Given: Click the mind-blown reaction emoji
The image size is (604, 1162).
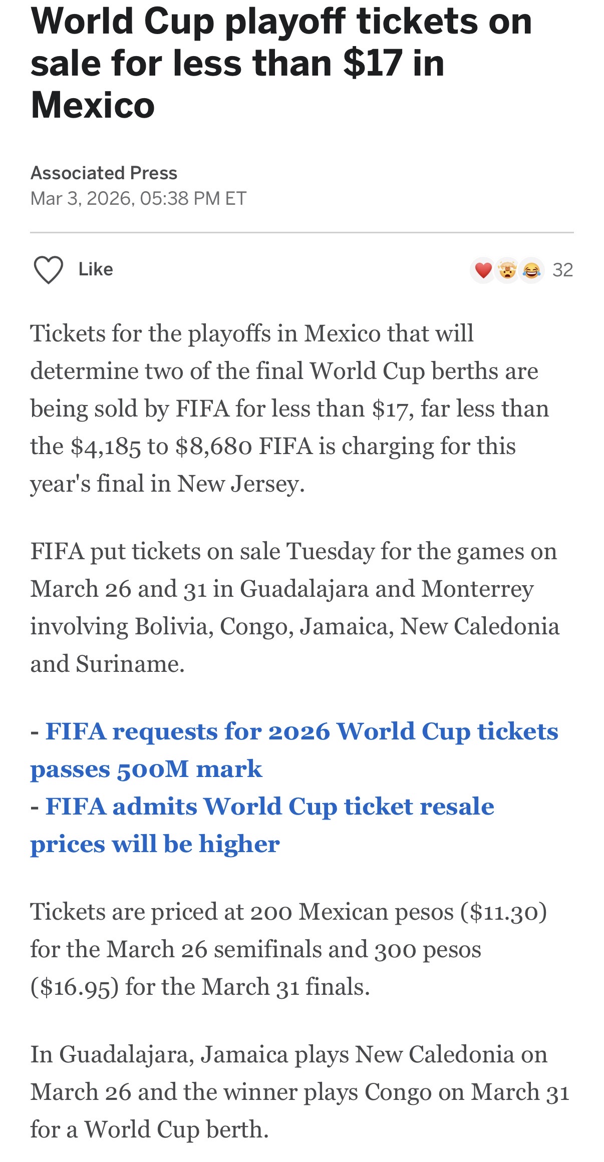Looking at the screenshot, I should point(507,270).
